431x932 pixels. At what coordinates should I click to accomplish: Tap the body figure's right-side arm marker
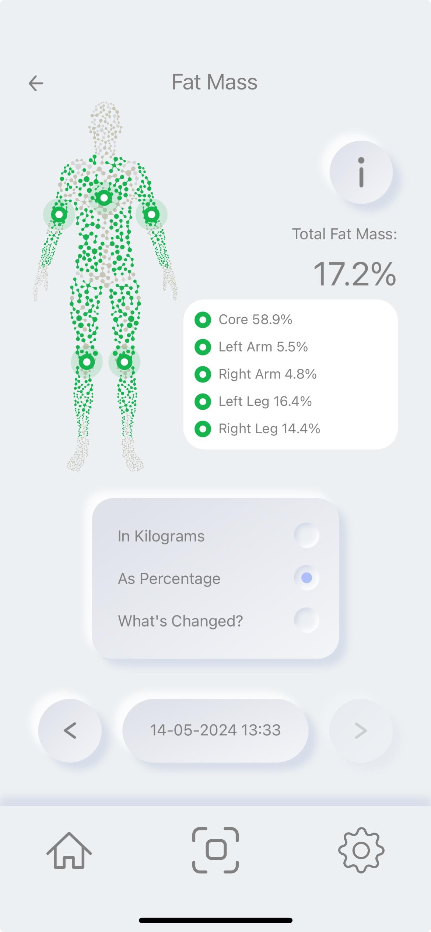(x=151, y=214)
